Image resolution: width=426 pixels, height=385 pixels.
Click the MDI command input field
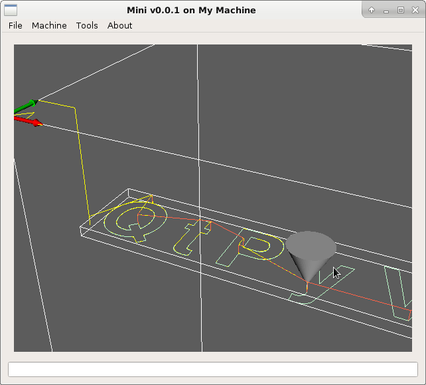coord(213,369)
